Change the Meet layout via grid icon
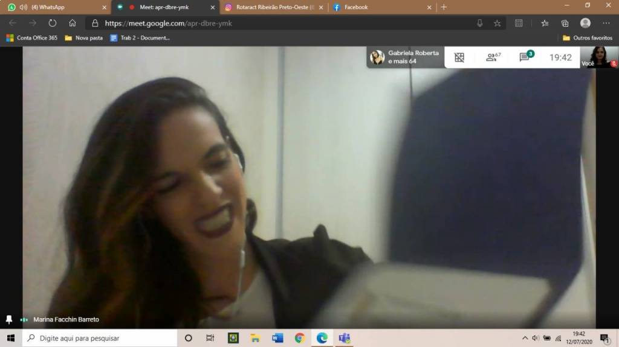619x347 pixels. [x=459, y=57]
